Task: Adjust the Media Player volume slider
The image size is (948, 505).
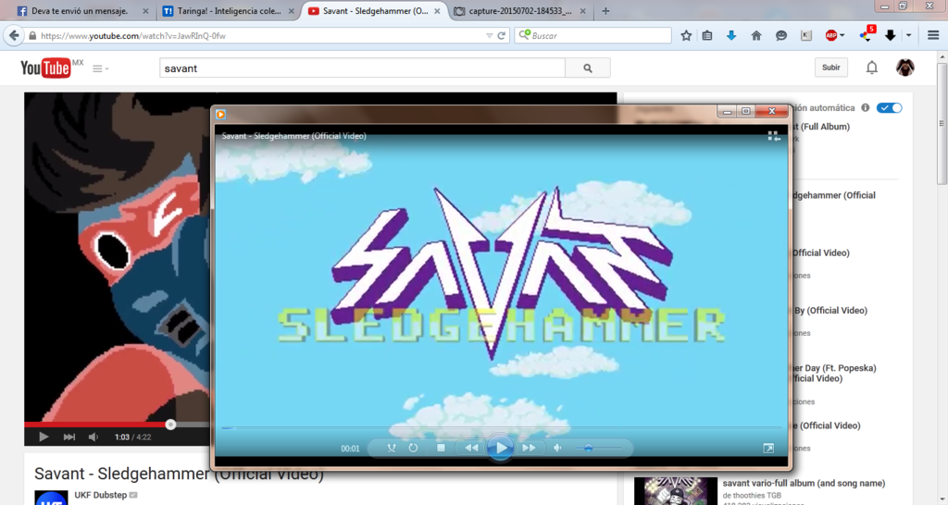Action: (598, 448)
